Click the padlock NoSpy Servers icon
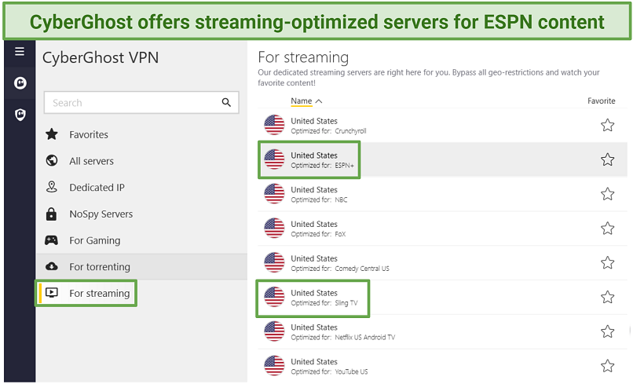The height and width of the screenshot is (384, 633). click(51, 214)
